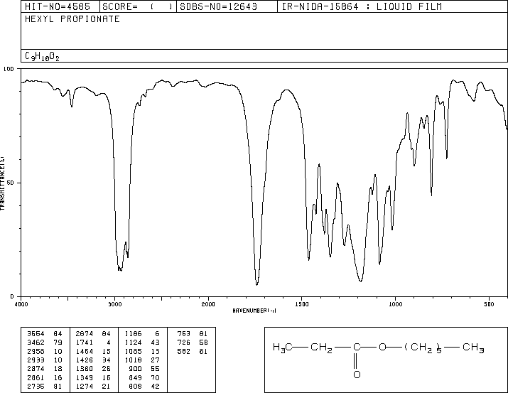Click the 1500 x-axis tick label
The height and width of the screenshot is (393, 508).
(x=302, y=304)
